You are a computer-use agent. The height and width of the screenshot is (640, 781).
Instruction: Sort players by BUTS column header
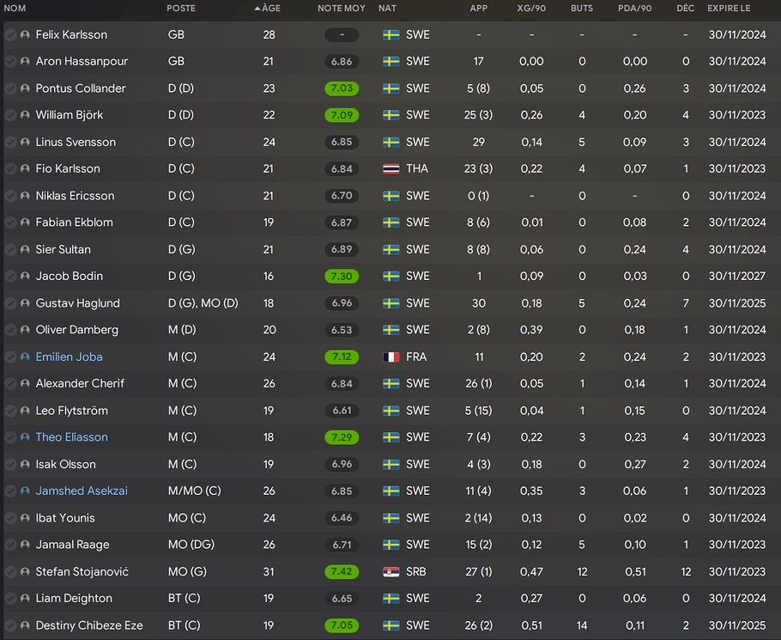(x=582, y=9)
